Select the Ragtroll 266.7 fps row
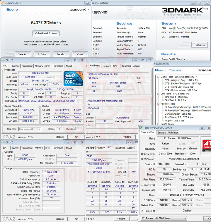Viewport: 211px width, 222px height. (174, 121)
